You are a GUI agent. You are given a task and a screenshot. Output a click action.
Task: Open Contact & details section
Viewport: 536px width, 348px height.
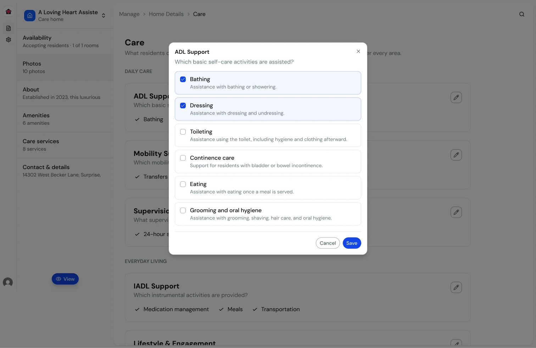(x=65, y=171)
